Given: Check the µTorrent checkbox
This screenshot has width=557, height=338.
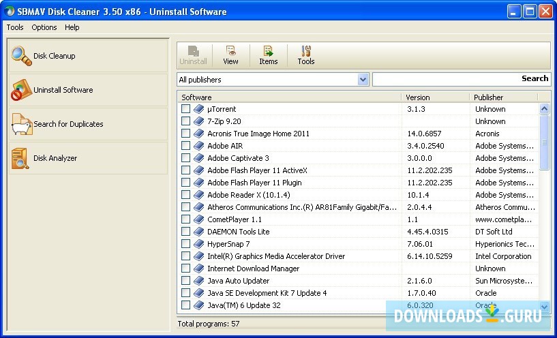Looking at the screenshot, I should pos(186,109).
